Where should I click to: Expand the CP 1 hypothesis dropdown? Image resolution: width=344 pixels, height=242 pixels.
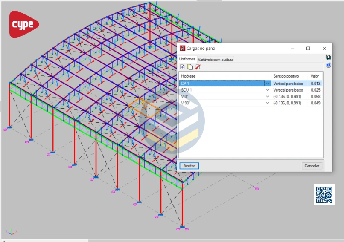[x=268, y=84]
